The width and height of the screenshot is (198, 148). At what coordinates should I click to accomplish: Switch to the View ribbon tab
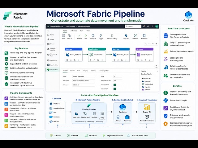click(88, 31)
